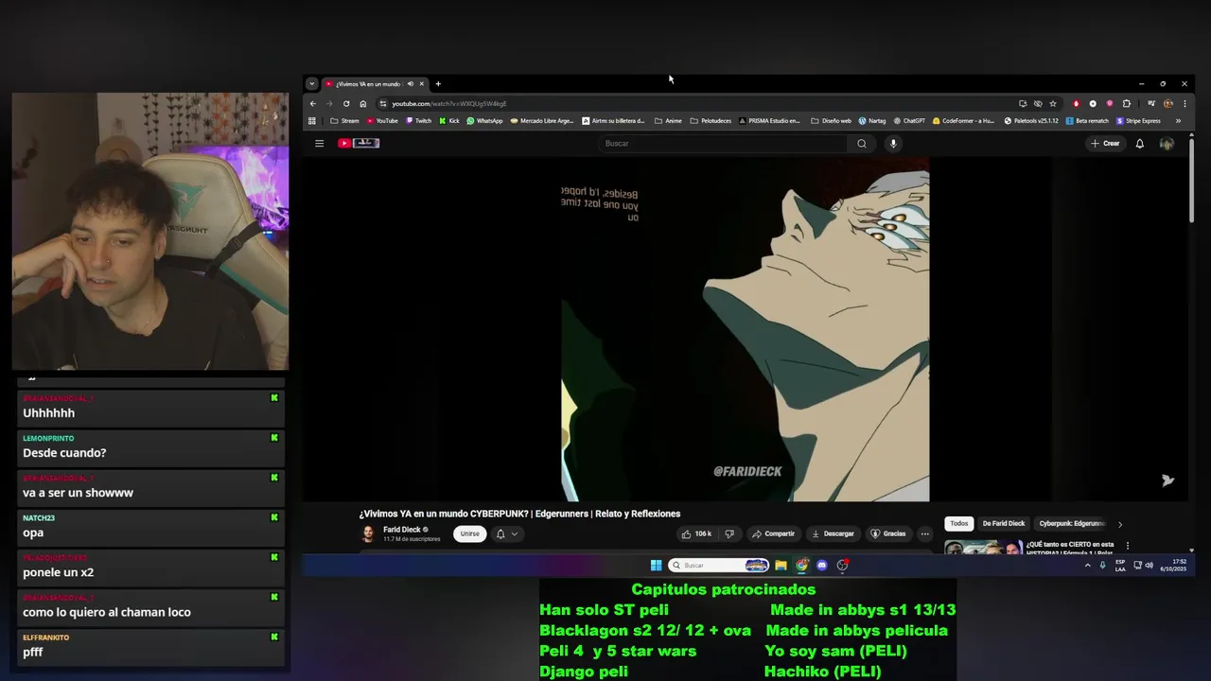This screenshot has height=681, width=1211.
Task: Show more filter chips with right chevron
Action: 1120,524
